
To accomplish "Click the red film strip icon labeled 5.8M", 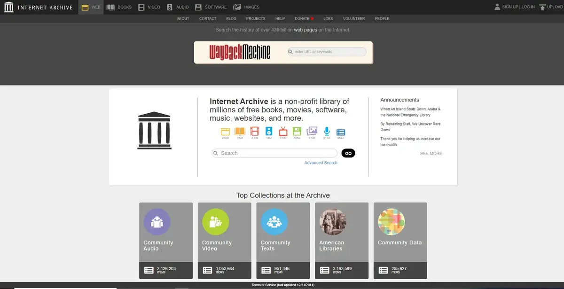I will [254, 132].
